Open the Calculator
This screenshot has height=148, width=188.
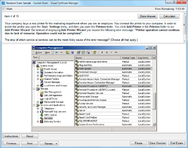click(x=170, y=16)
